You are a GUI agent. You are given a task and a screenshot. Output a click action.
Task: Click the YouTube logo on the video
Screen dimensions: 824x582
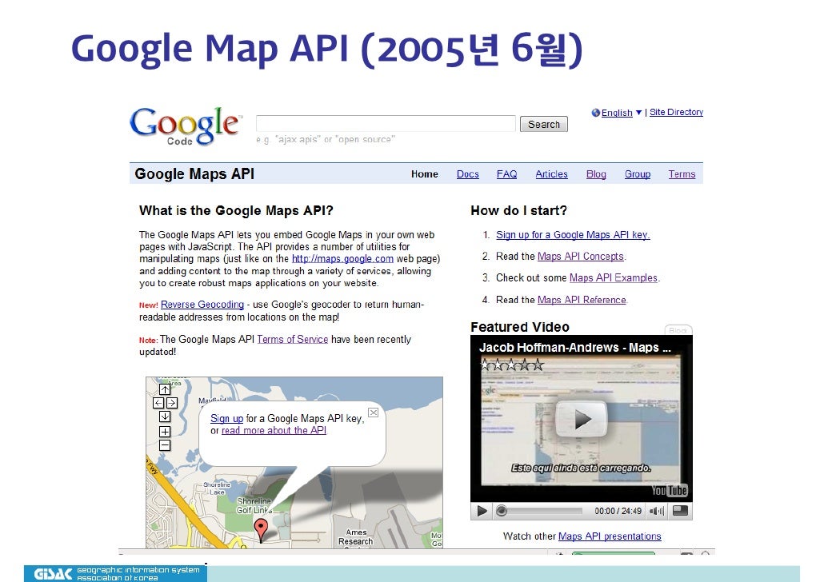pyautogui.click(x=669, y=490)
